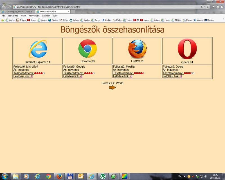Open the ALGEL bookmark
Screen dimensions: 225x180
pos(176,20)
